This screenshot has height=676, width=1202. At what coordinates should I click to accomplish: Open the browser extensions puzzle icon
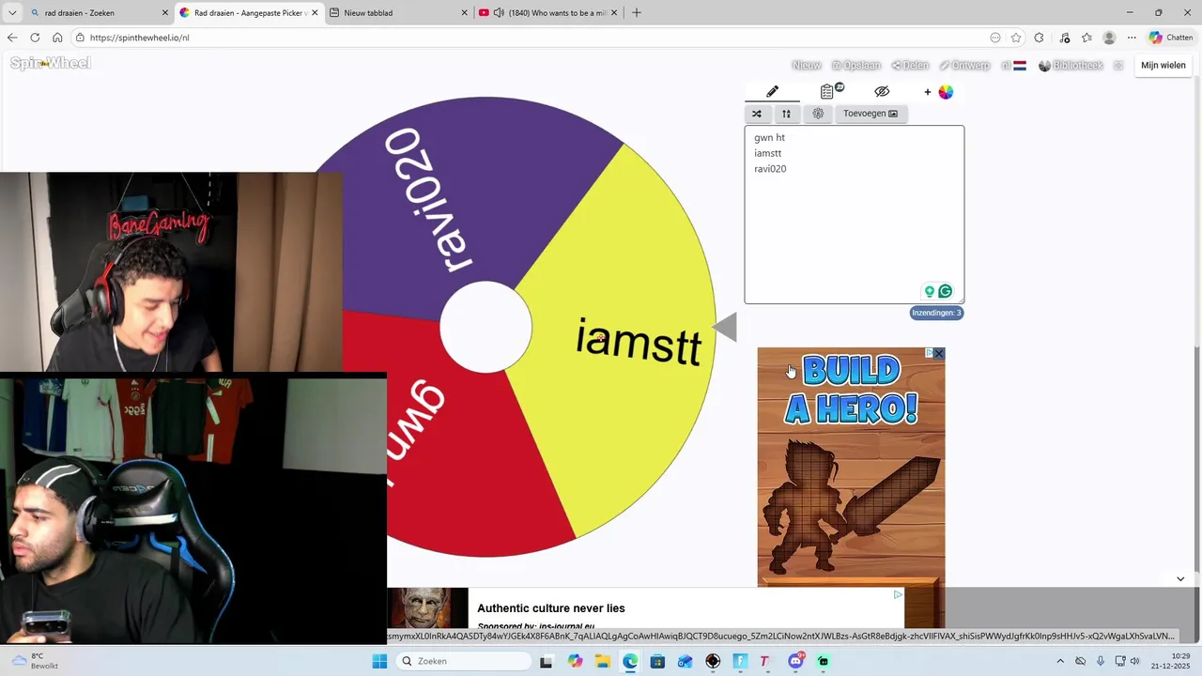[x=1039, y=38]
